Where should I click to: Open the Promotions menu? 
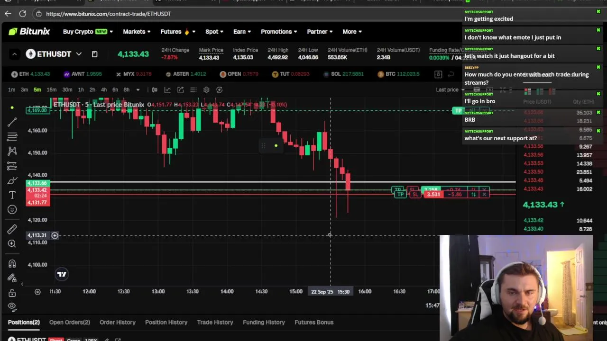pos(279,32)
